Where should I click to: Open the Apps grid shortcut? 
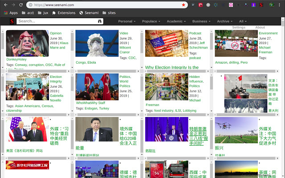click(x=11, y=13)
